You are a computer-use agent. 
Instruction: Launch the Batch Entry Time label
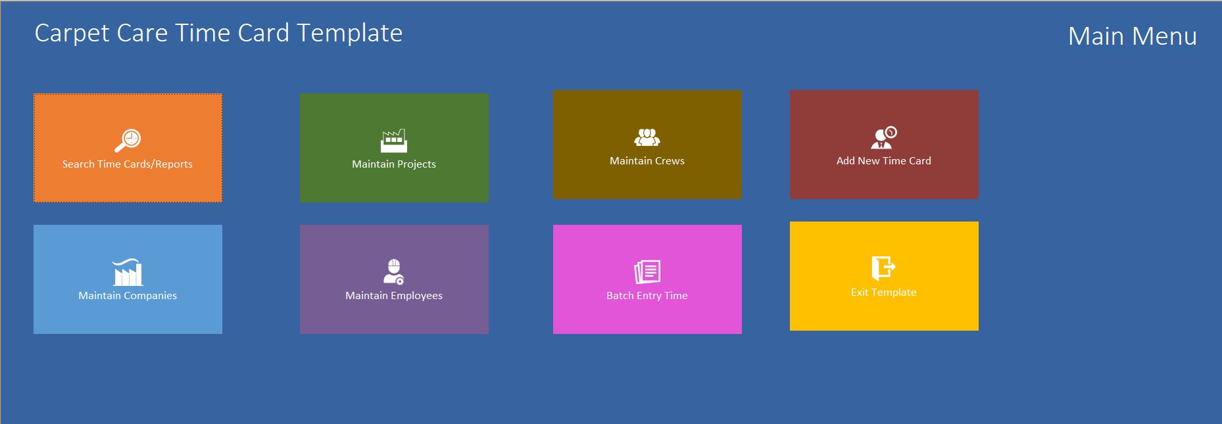pos(647,296)
